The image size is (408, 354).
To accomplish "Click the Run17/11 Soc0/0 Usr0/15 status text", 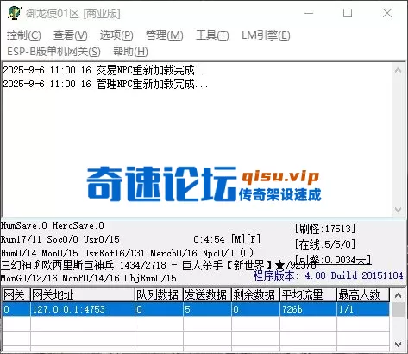I will pyautogui.click(x=60, y=239).
